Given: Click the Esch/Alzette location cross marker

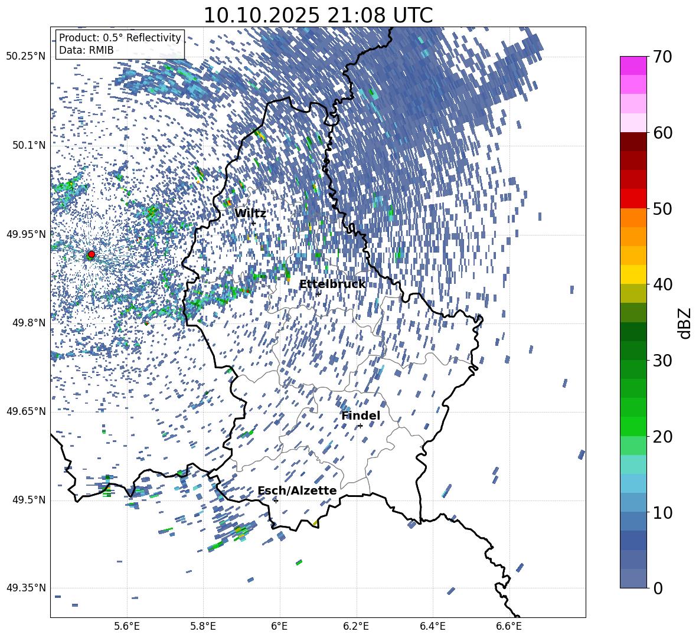Looking at the screenshot, I should [276, 500].
